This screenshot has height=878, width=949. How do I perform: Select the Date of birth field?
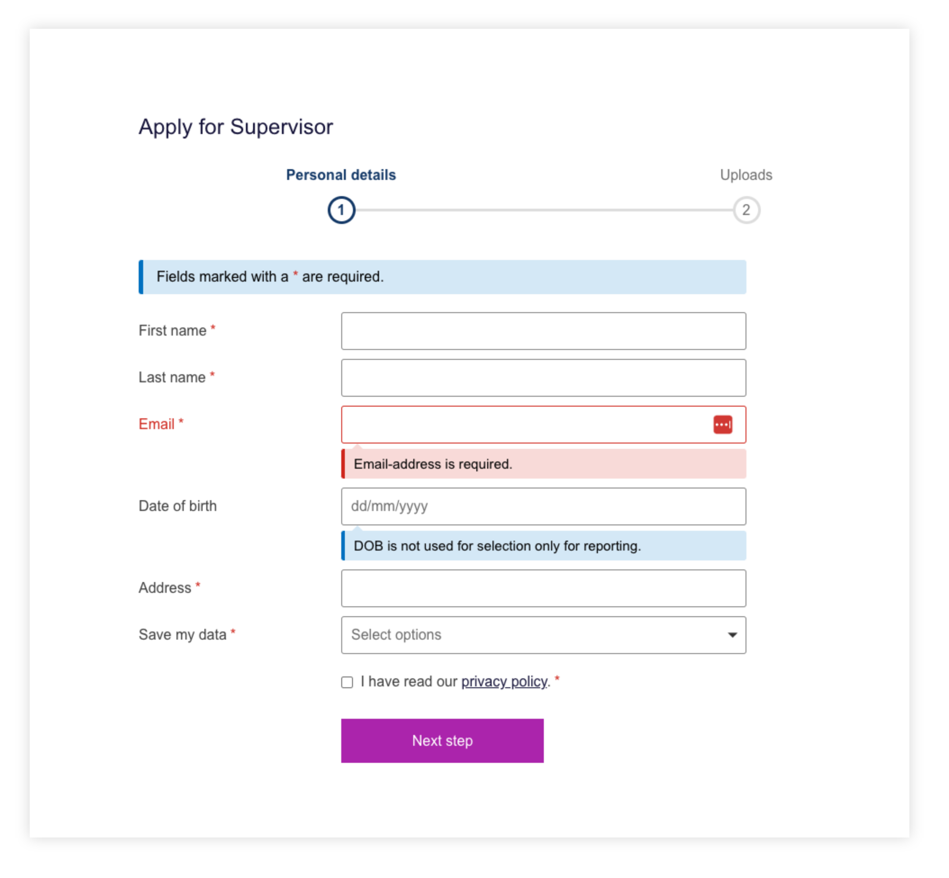543,506
